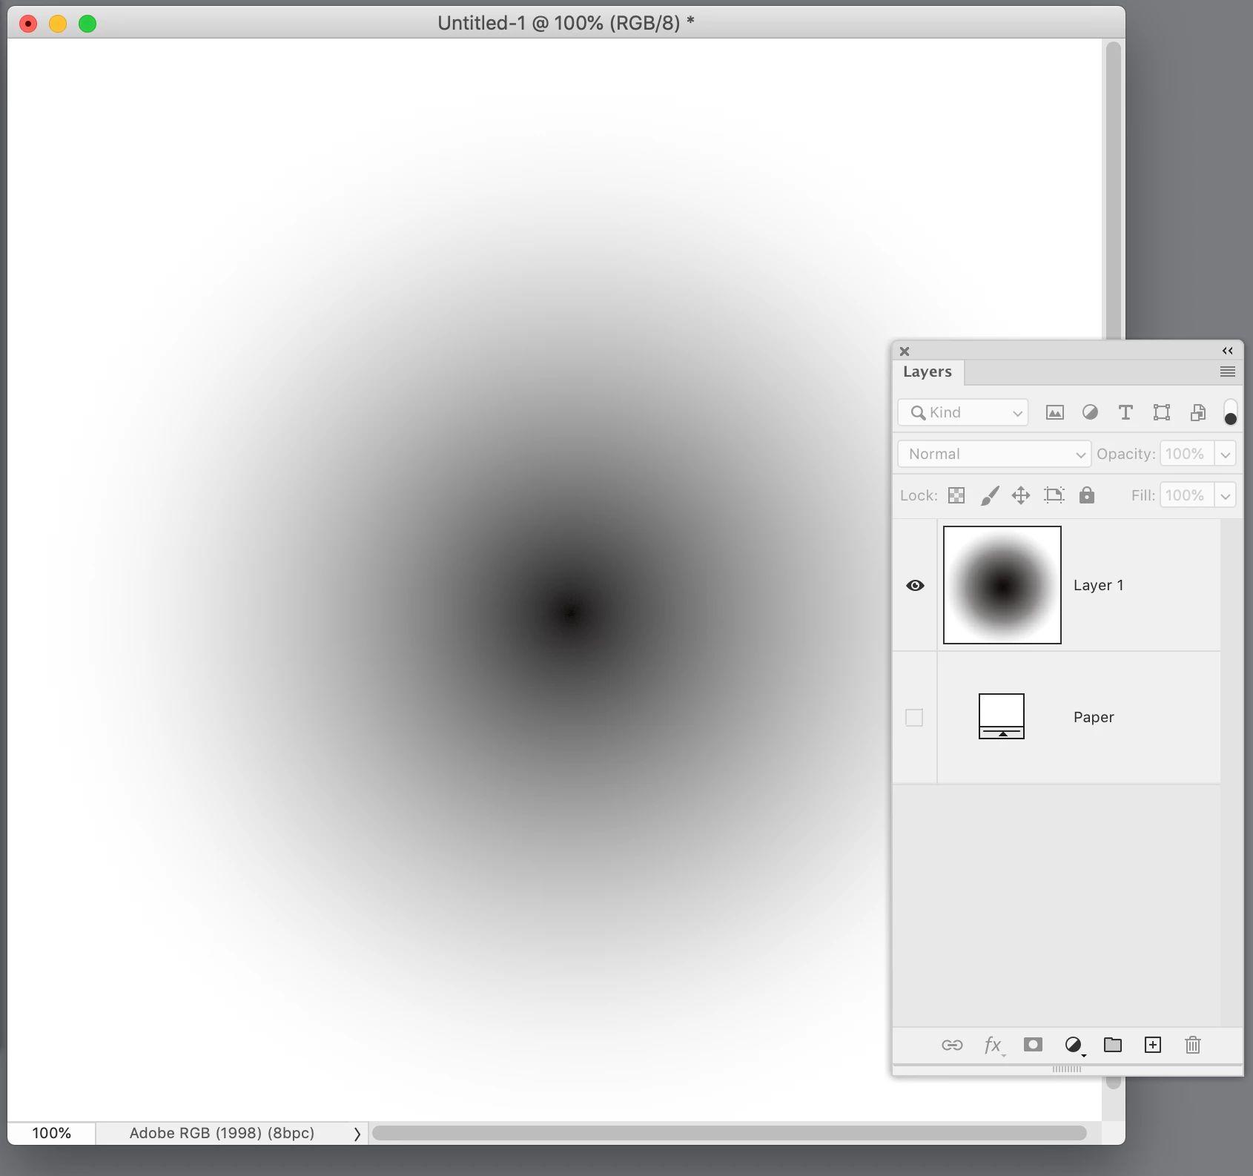The height and width of the screenshot is (1176, 1253).
Task: Create new fill or adjustment layer
Action: pos(1074,1045)
